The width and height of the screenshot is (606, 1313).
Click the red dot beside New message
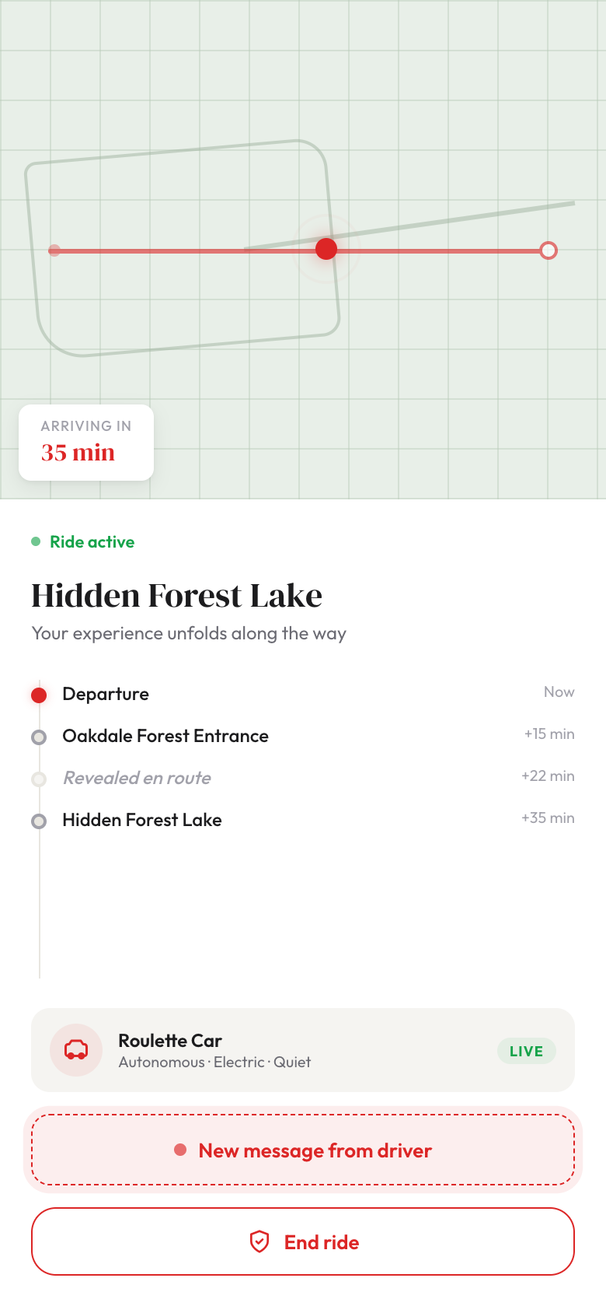[180, 1150]
